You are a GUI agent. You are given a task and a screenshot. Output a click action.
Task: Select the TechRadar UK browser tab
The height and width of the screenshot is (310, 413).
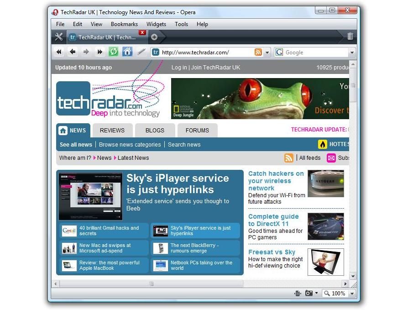(107, 37)
